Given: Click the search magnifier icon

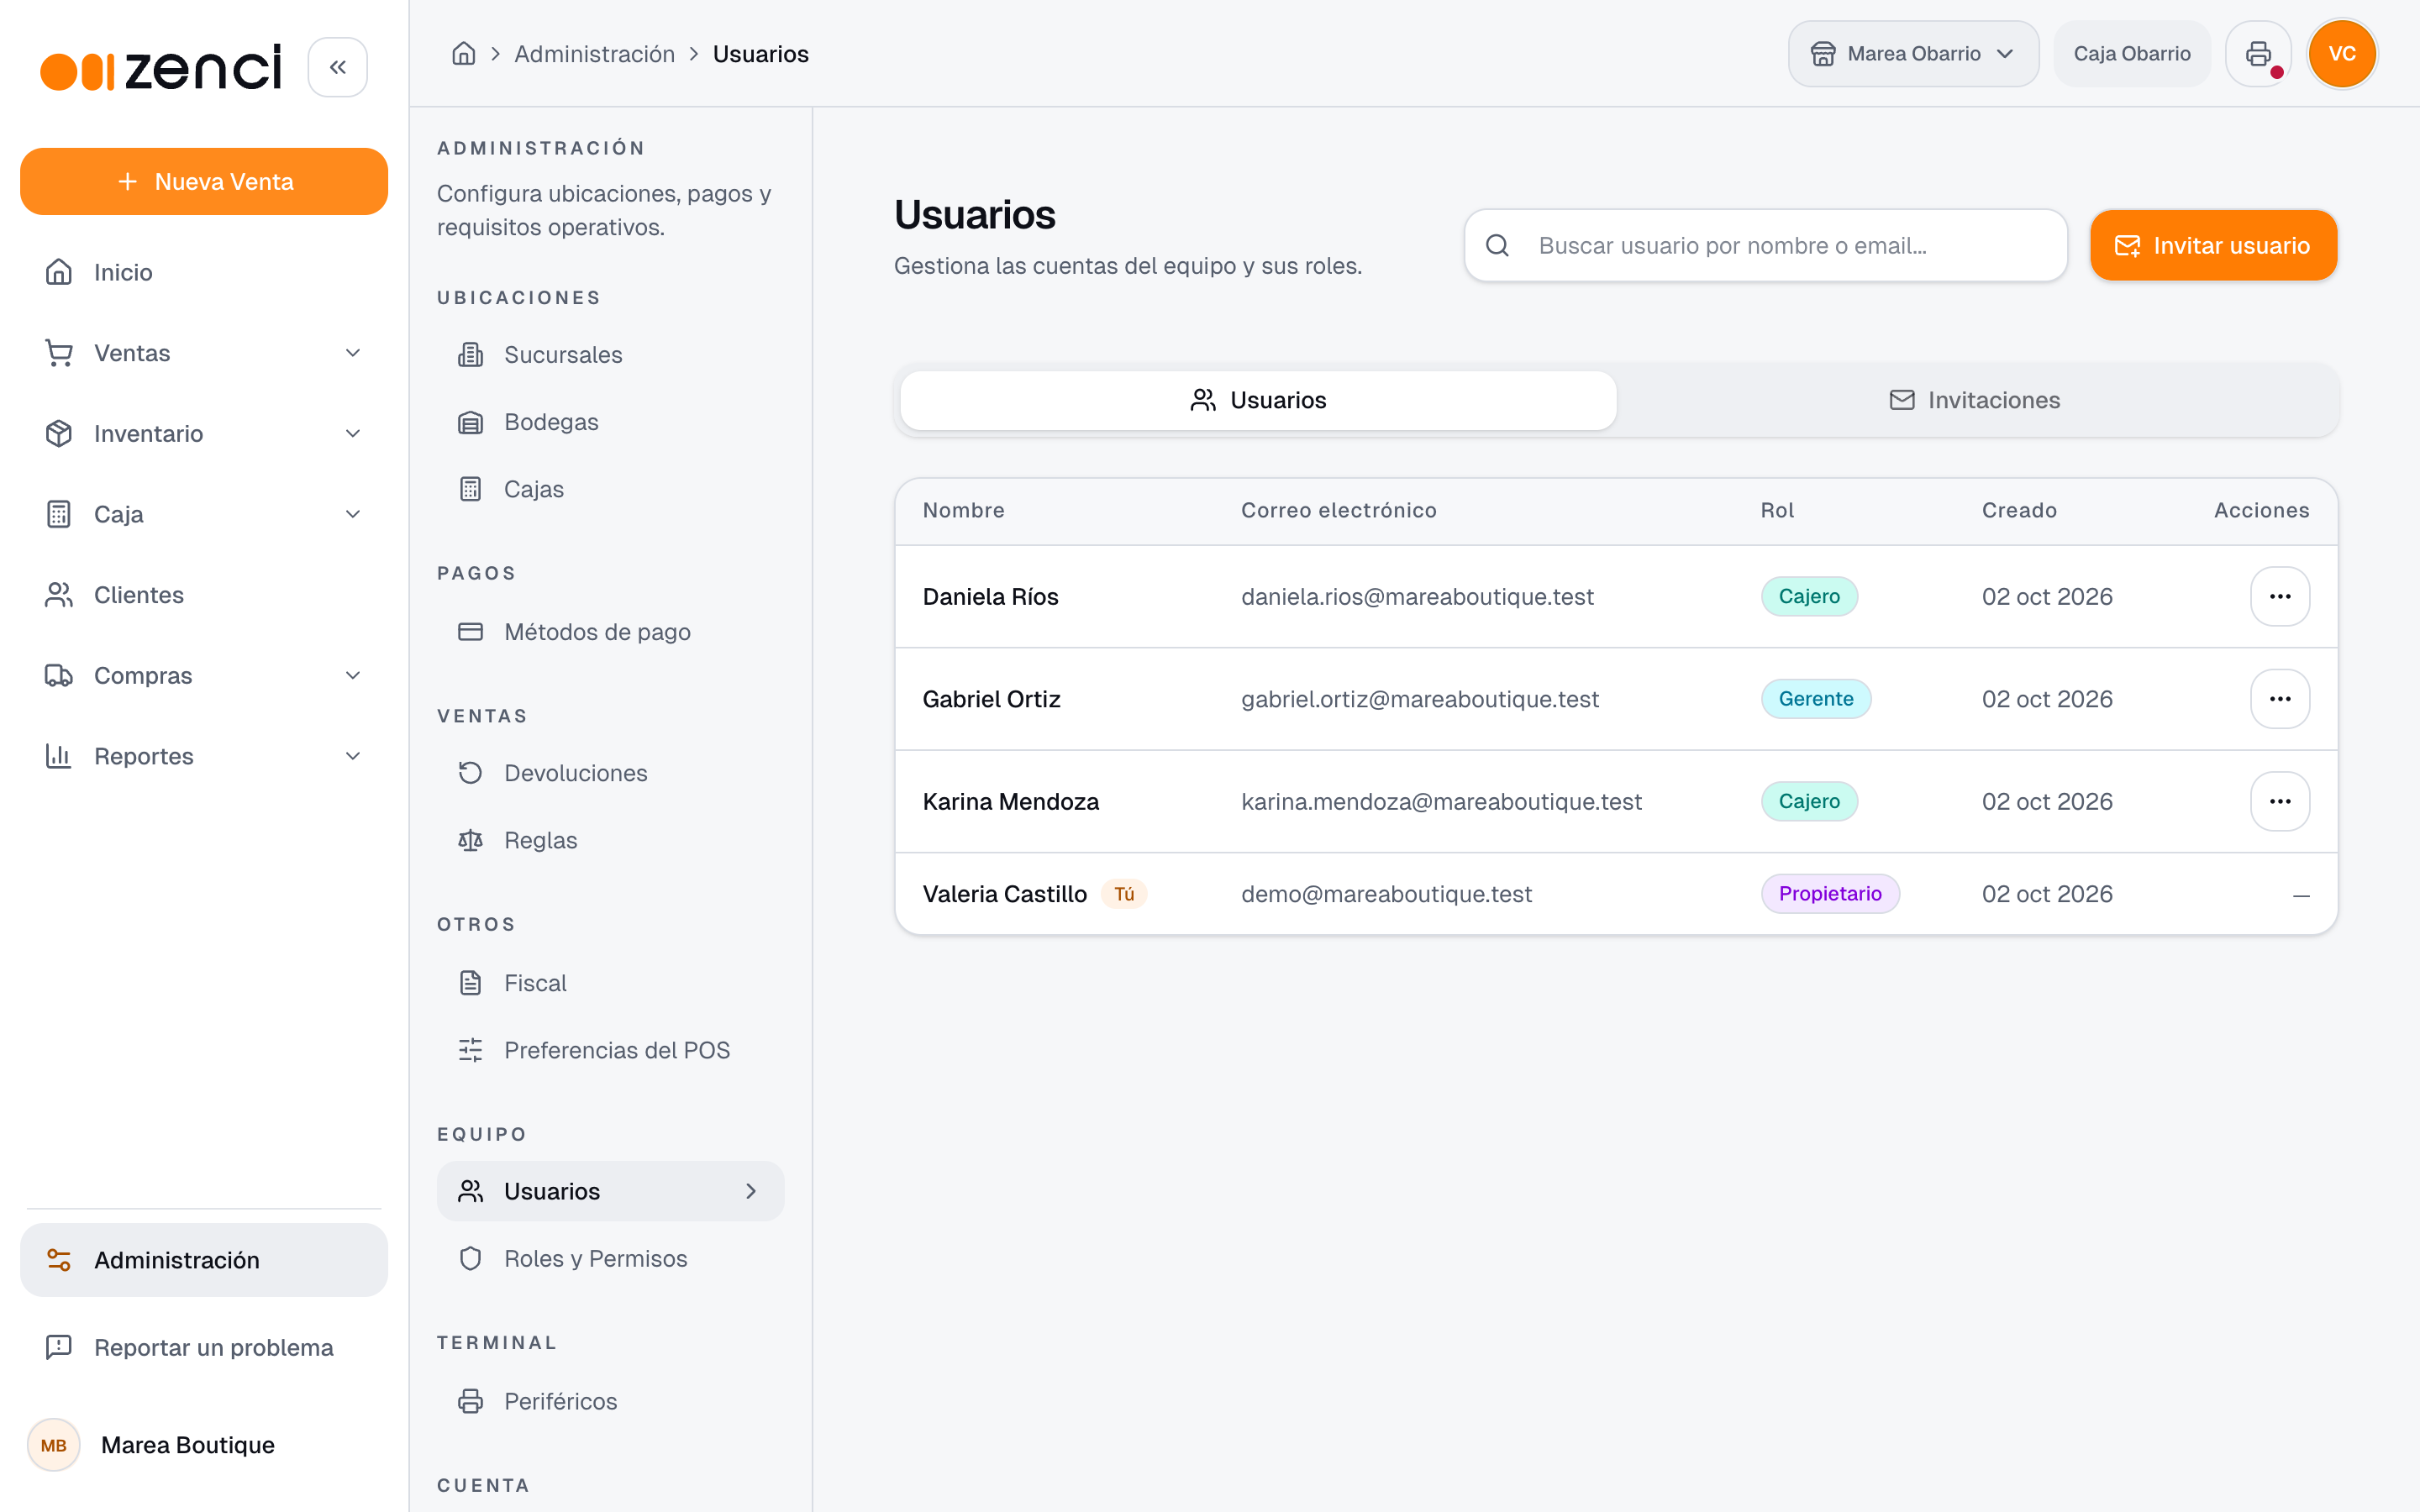Looking at the screenshot, I should pyautogui.click(x=1497, y=245).
